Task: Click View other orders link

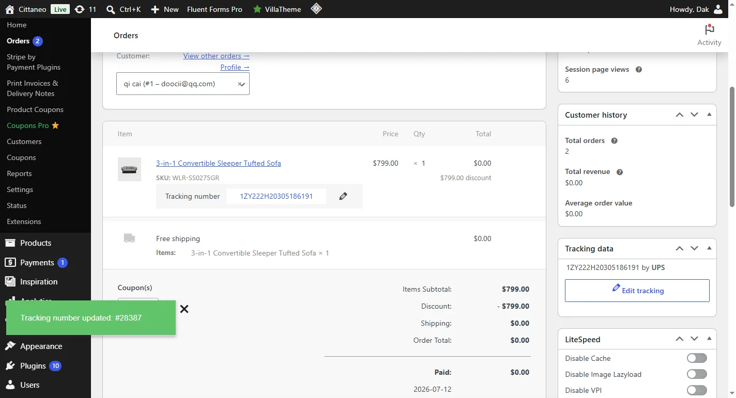Action: [216, 56]
